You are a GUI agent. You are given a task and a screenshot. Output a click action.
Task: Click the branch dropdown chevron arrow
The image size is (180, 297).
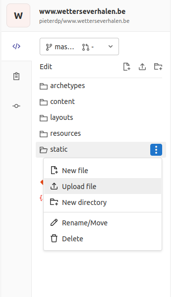(111, 47)
